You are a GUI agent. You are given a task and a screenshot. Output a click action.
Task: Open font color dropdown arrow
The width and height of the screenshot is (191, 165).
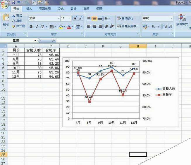[x=73, y=27]
